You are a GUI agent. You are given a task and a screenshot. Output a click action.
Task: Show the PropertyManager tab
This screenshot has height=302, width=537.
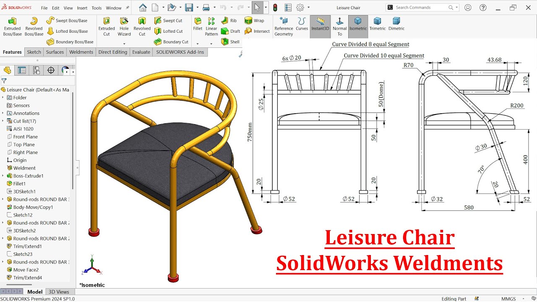click(x=22, y=70)
